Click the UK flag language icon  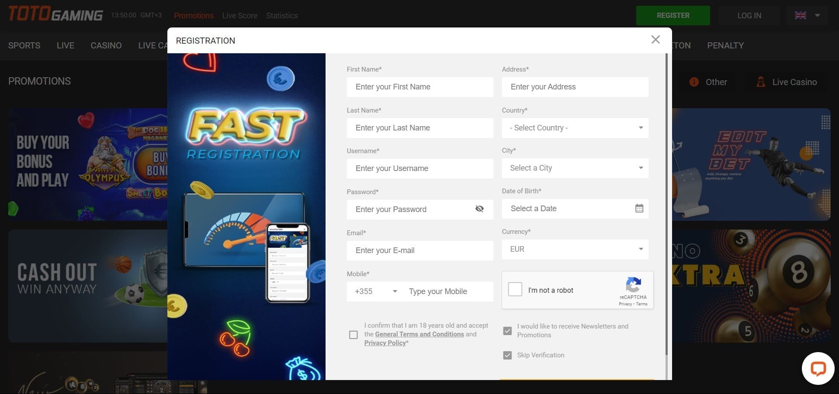point(801,15)
